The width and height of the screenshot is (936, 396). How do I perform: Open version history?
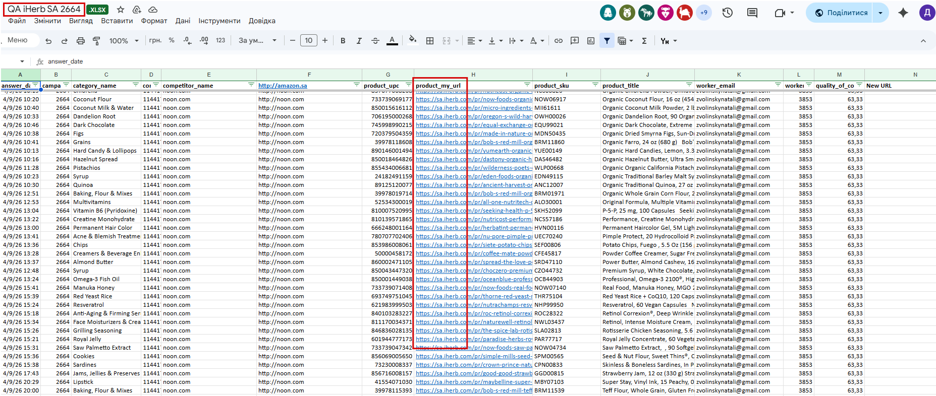point(728,13)
